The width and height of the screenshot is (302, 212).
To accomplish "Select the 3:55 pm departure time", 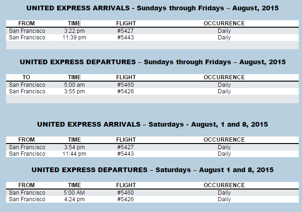I will [x=74, y=91].
